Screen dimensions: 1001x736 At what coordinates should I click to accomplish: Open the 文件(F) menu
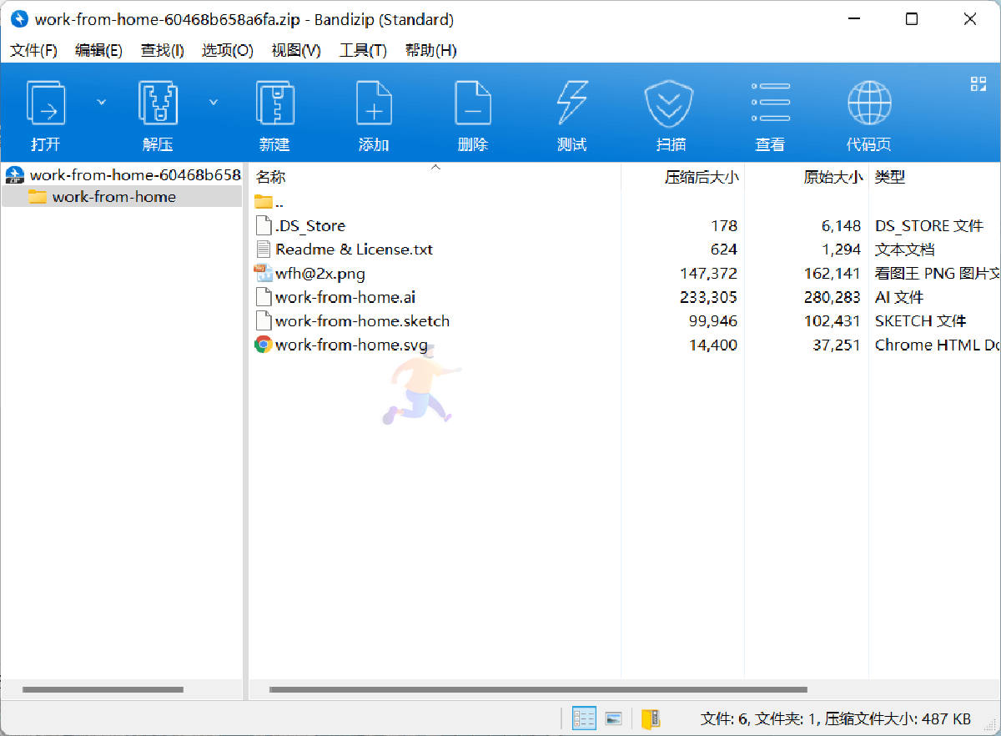33,50
